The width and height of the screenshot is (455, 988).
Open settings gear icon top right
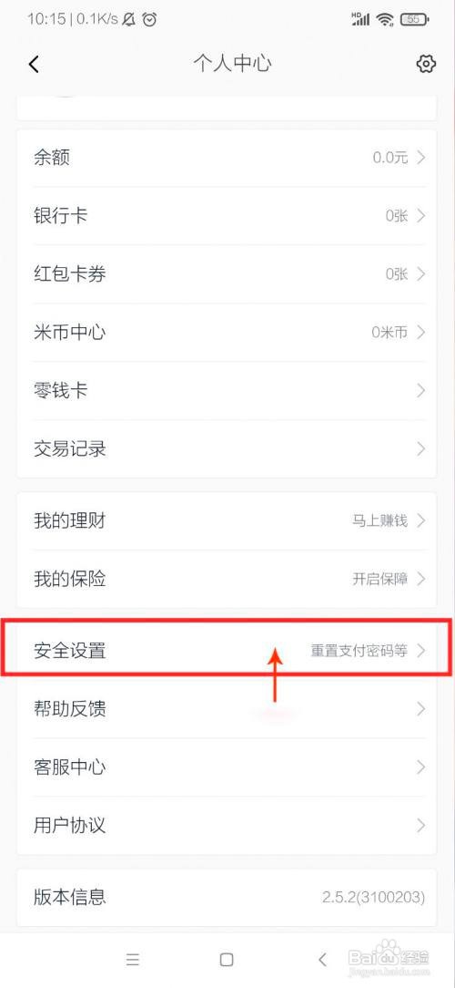point(426,64)
